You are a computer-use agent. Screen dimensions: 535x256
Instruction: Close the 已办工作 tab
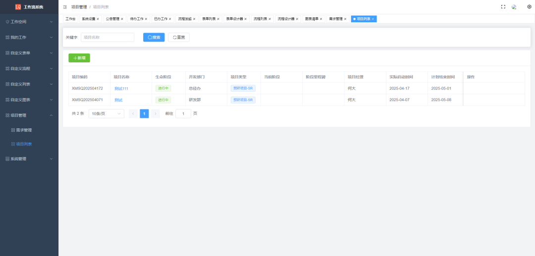click(170, 19)
